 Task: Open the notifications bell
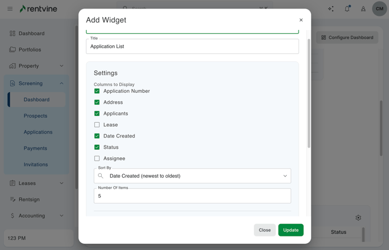[347, 9]
